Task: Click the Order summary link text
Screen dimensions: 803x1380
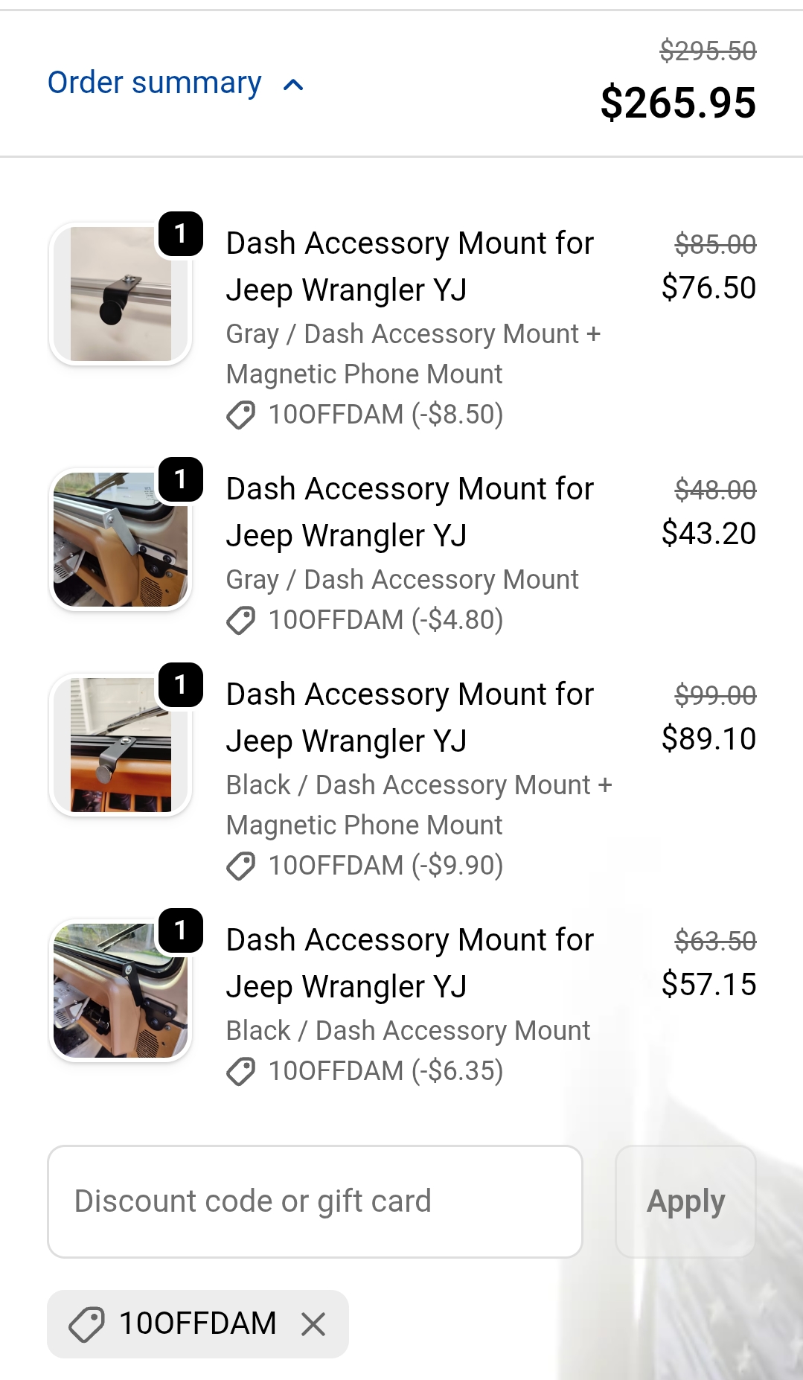Action: point(155,83)
